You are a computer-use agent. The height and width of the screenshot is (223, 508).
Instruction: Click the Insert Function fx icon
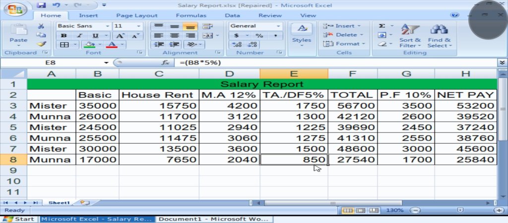click(x=166, y=63)
